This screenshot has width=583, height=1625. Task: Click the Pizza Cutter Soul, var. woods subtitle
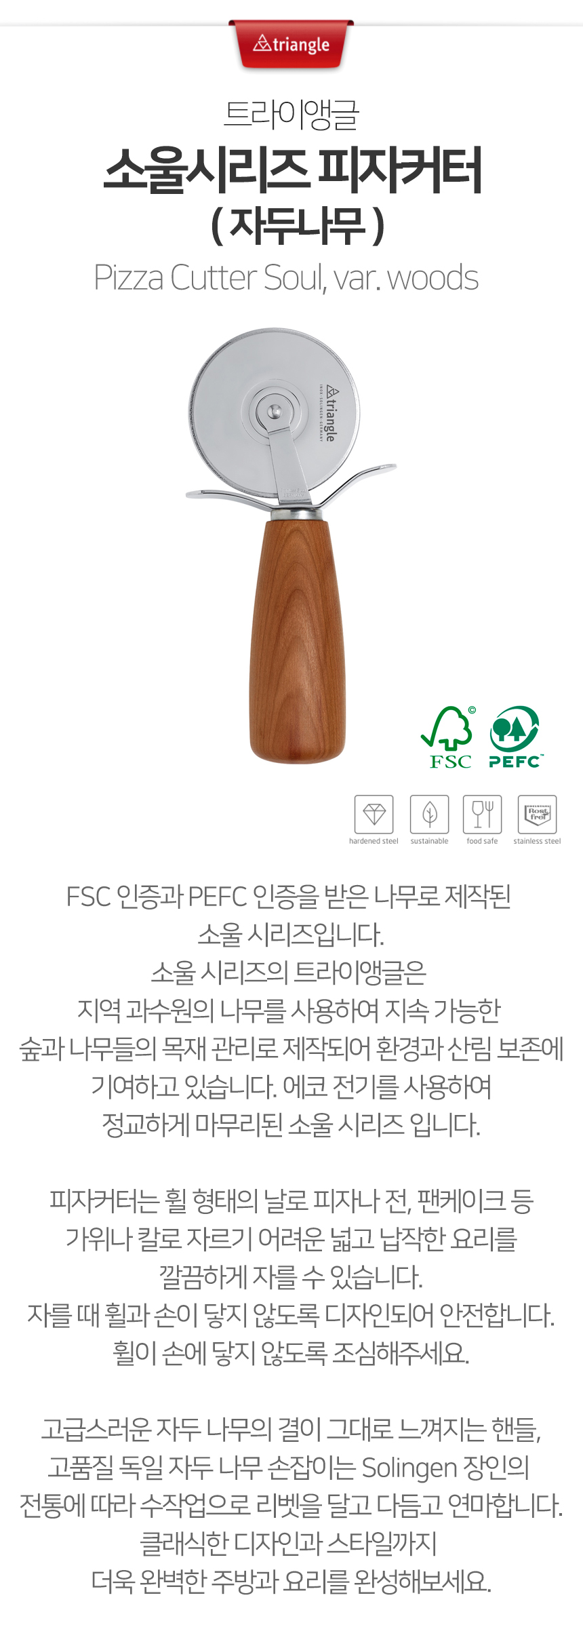click(x=286, y=277)
